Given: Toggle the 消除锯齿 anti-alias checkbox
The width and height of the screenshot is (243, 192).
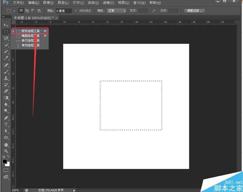Looking at the screenshot, I should point(76,11).
